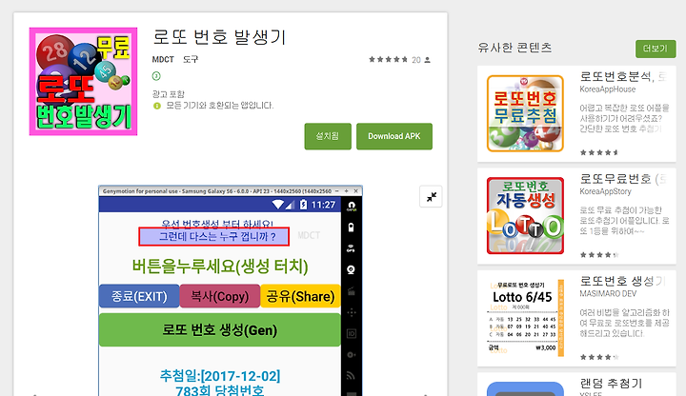This screenshot has height=396, width=686.
Task: Open the 로또무료번호 app title
Action: click(622, 179)
